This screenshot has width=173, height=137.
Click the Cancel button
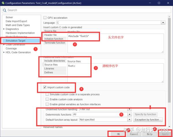(x=134, y=134)
